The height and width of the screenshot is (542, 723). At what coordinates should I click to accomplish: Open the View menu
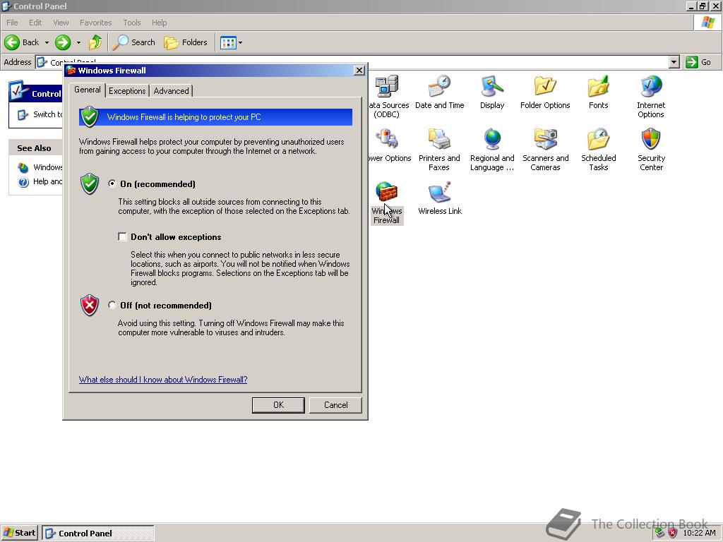point(61,23)
